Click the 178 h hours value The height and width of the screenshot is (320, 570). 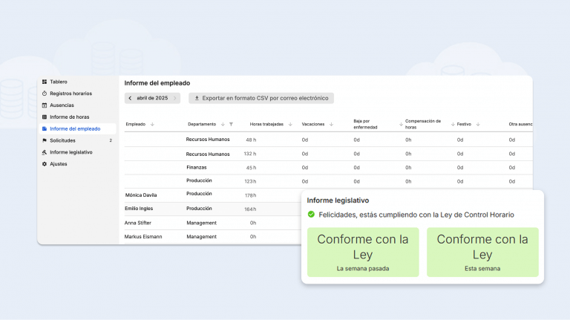coord(250,195)
